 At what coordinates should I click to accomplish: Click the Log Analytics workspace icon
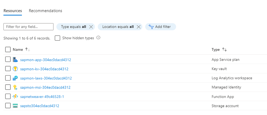click(15, 78)
